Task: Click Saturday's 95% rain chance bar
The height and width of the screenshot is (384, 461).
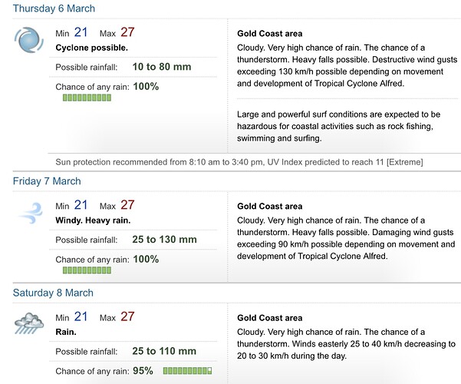Action: click(187, 371)
